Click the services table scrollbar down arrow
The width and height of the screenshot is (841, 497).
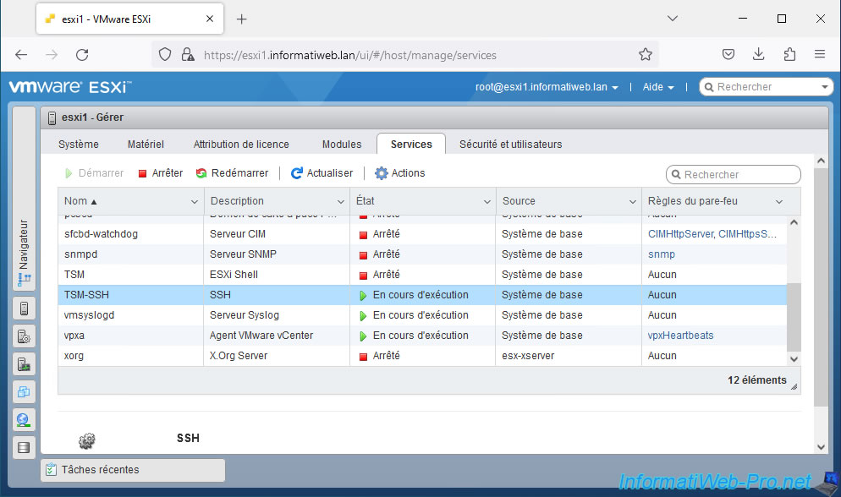[794, 359]
